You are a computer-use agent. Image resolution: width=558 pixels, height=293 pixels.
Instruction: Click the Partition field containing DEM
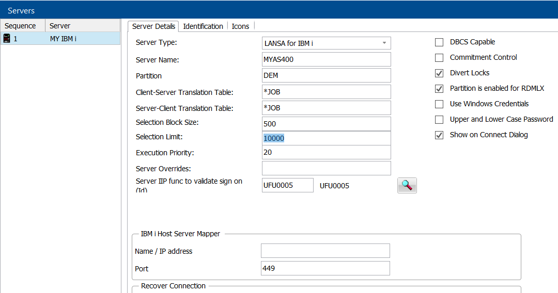point(327,75)
